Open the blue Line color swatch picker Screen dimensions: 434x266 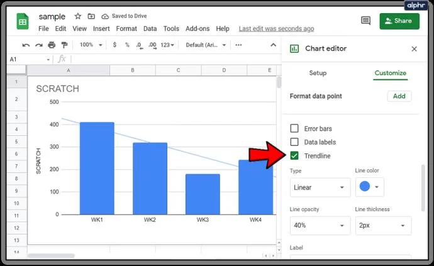[x=369, y=187]
